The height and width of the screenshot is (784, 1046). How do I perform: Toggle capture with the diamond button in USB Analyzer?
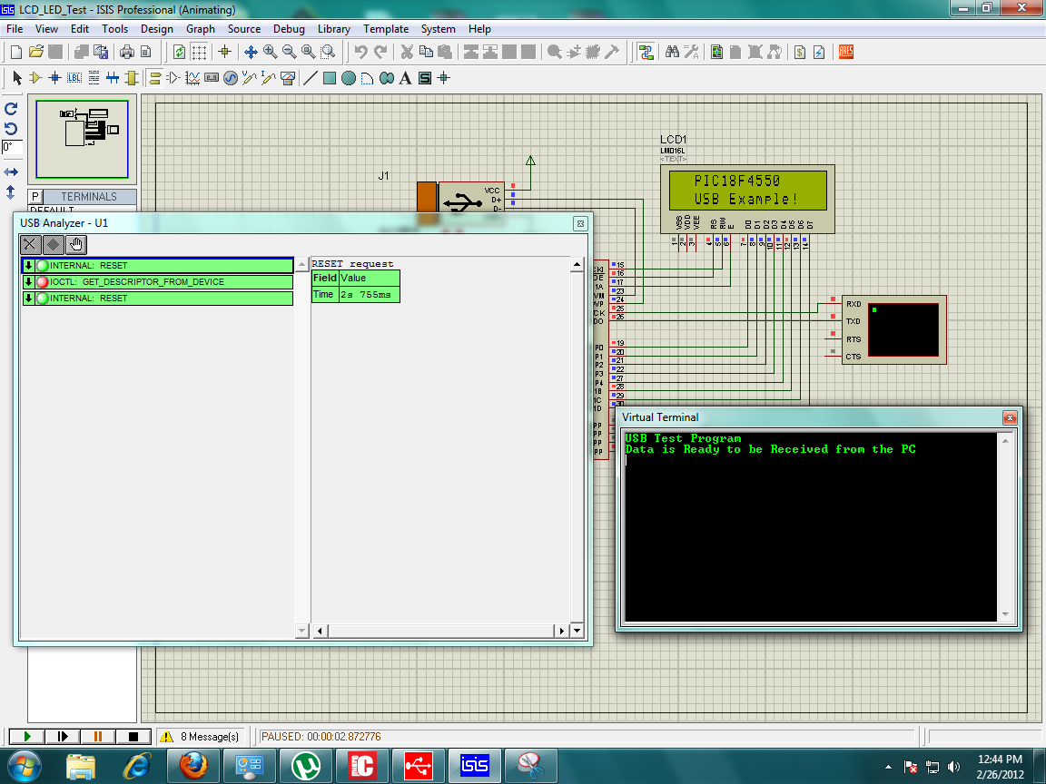point(53,244)
